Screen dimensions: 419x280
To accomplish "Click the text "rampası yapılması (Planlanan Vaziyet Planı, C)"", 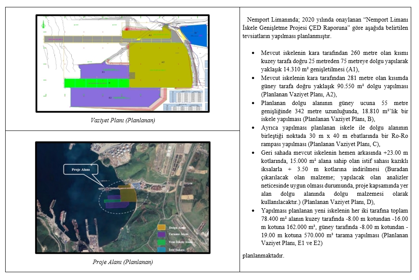I will point(320,144).
